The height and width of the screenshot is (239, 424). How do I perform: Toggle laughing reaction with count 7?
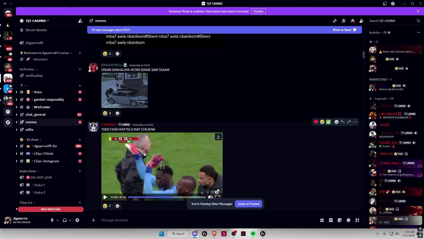107,206
